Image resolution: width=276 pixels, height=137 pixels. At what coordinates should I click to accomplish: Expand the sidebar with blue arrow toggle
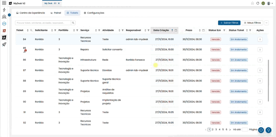point(9,15)
